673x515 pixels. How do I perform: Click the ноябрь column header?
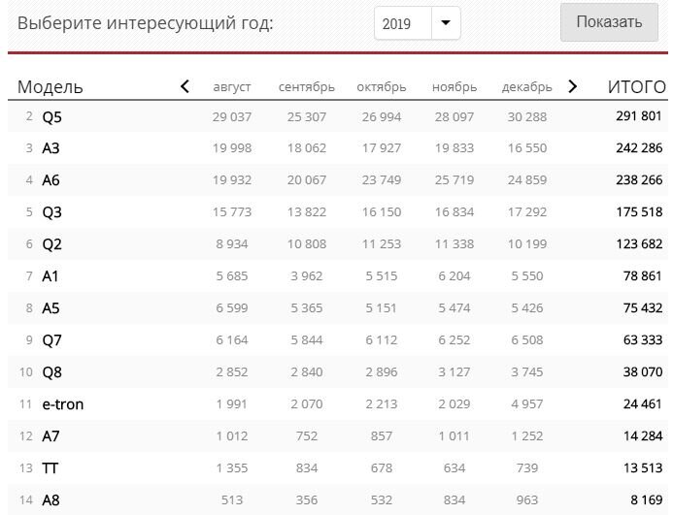[x=454, y=87]
